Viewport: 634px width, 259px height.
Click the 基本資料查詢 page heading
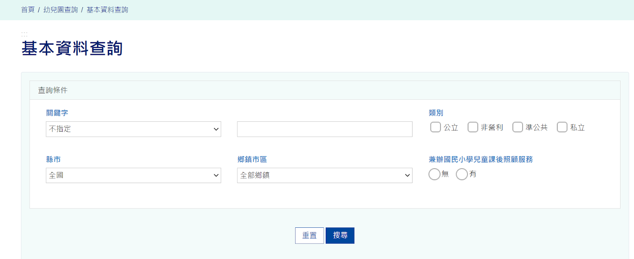(x=72, y=48)
